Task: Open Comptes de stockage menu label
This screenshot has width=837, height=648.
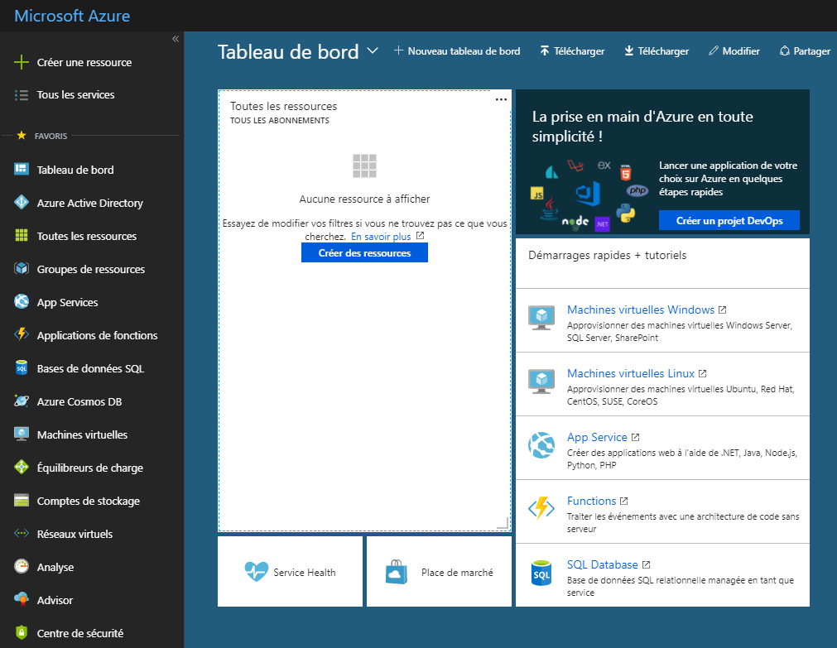Action: pos(88,501)
